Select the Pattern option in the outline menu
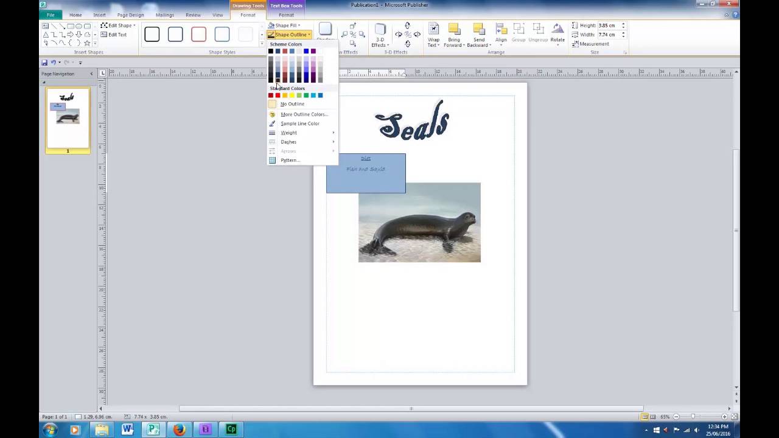 [290, 160]
